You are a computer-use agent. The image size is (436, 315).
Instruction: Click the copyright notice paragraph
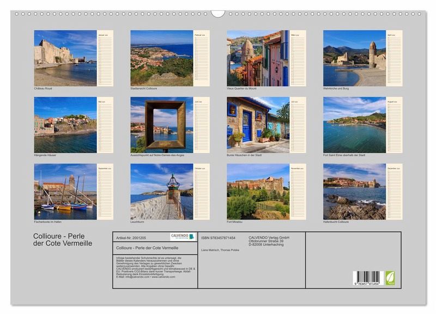(x=155, y=268)
